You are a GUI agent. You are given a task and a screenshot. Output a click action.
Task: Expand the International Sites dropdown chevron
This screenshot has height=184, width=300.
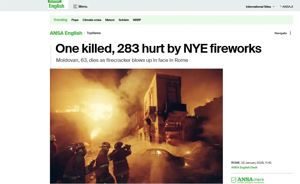(274, 7)
